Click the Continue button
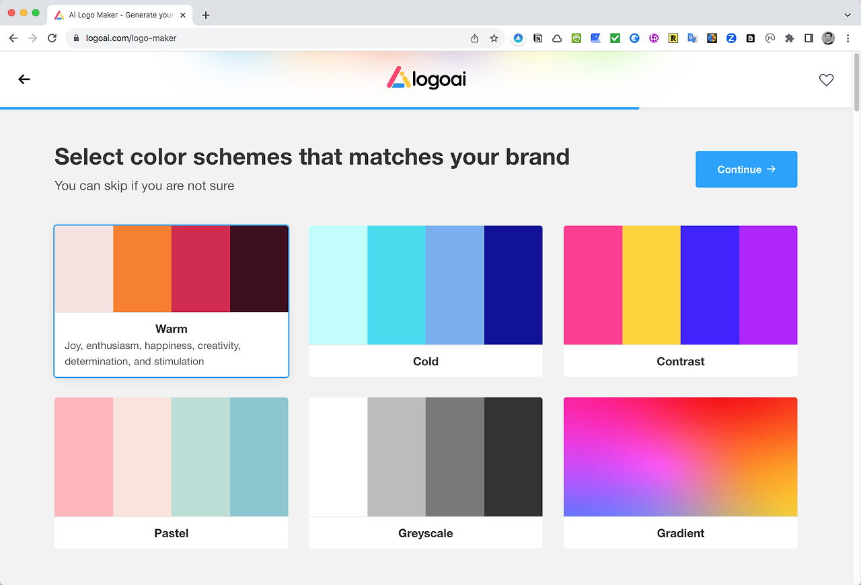Screen dimensions: 861x585 [746, 169]
